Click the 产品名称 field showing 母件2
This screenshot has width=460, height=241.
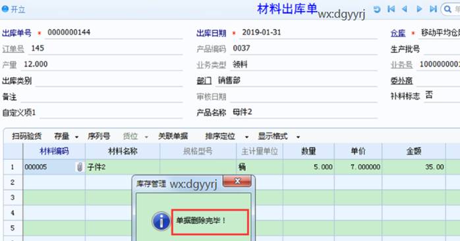click(304, 113)
